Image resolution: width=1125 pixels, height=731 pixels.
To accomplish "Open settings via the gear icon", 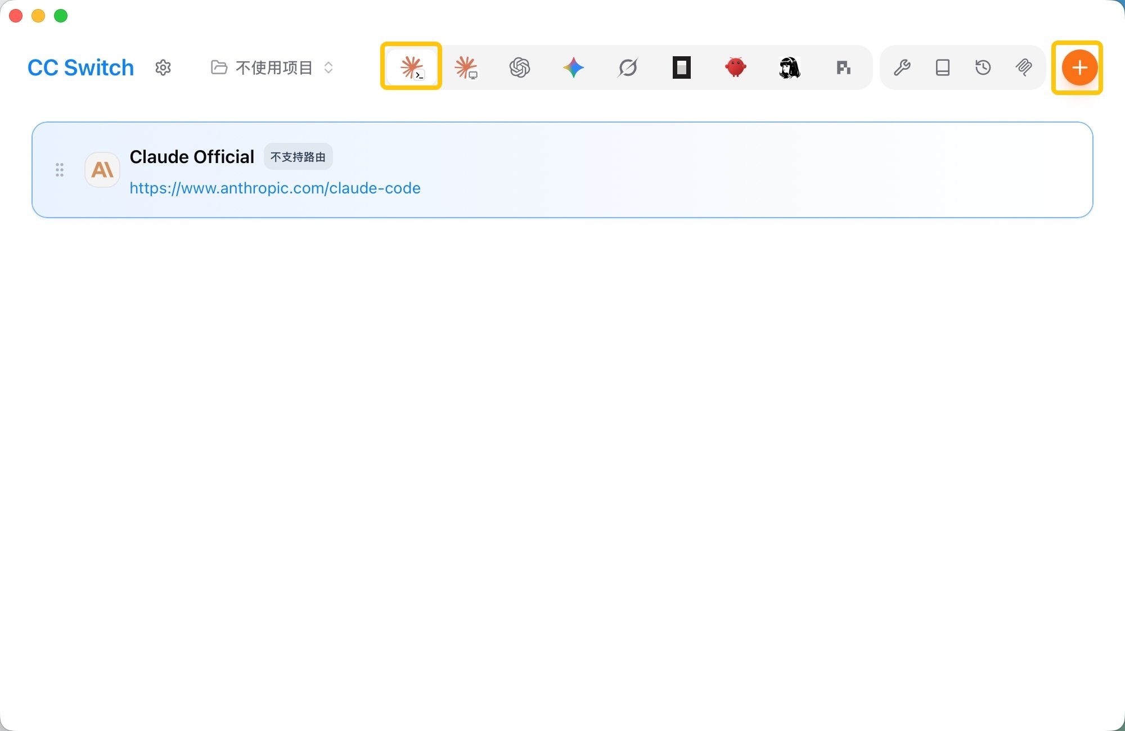I will point(163,67).
